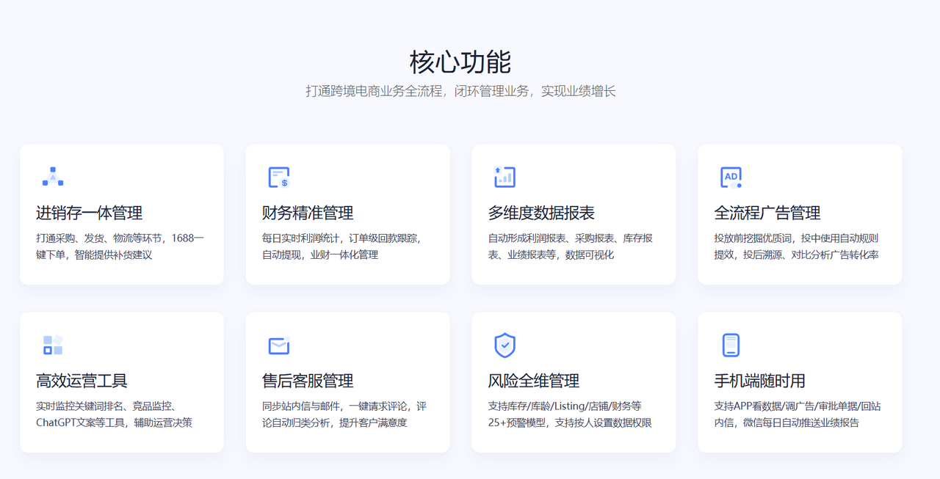This screenshot has height=479, width=940.
Task: Click the bar chart report icon
Action: point(505,177)
